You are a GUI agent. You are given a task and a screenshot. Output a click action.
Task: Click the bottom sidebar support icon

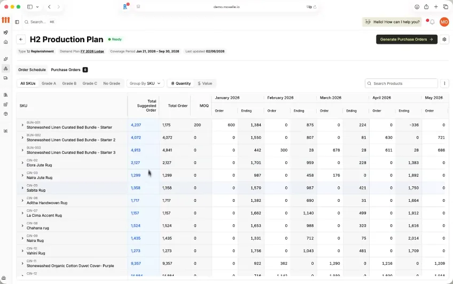pyautogui.click(x=4, y=278)
